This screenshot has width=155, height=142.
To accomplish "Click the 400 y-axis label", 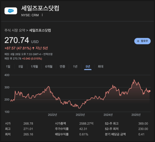I will coord(7,75).
